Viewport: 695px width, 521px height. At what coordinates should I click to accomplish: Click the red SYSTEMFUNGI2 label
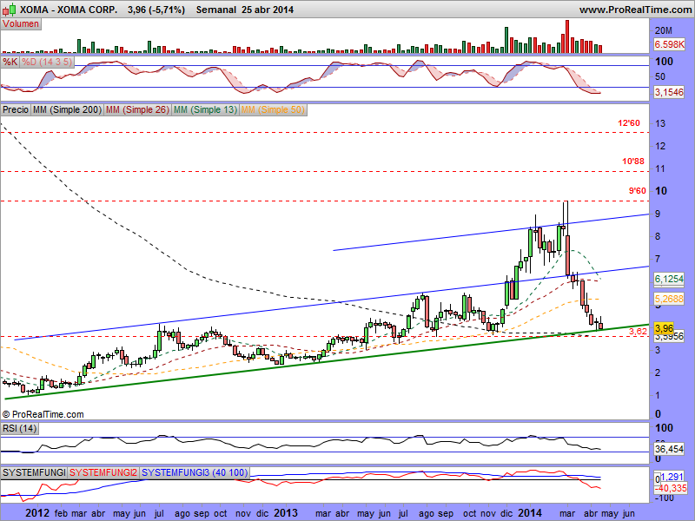pyautogui.click(x=103, y=472)
